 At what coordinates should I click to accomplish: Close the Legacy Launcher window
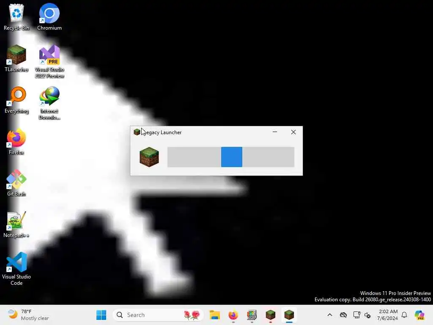(x=293, y=132)
